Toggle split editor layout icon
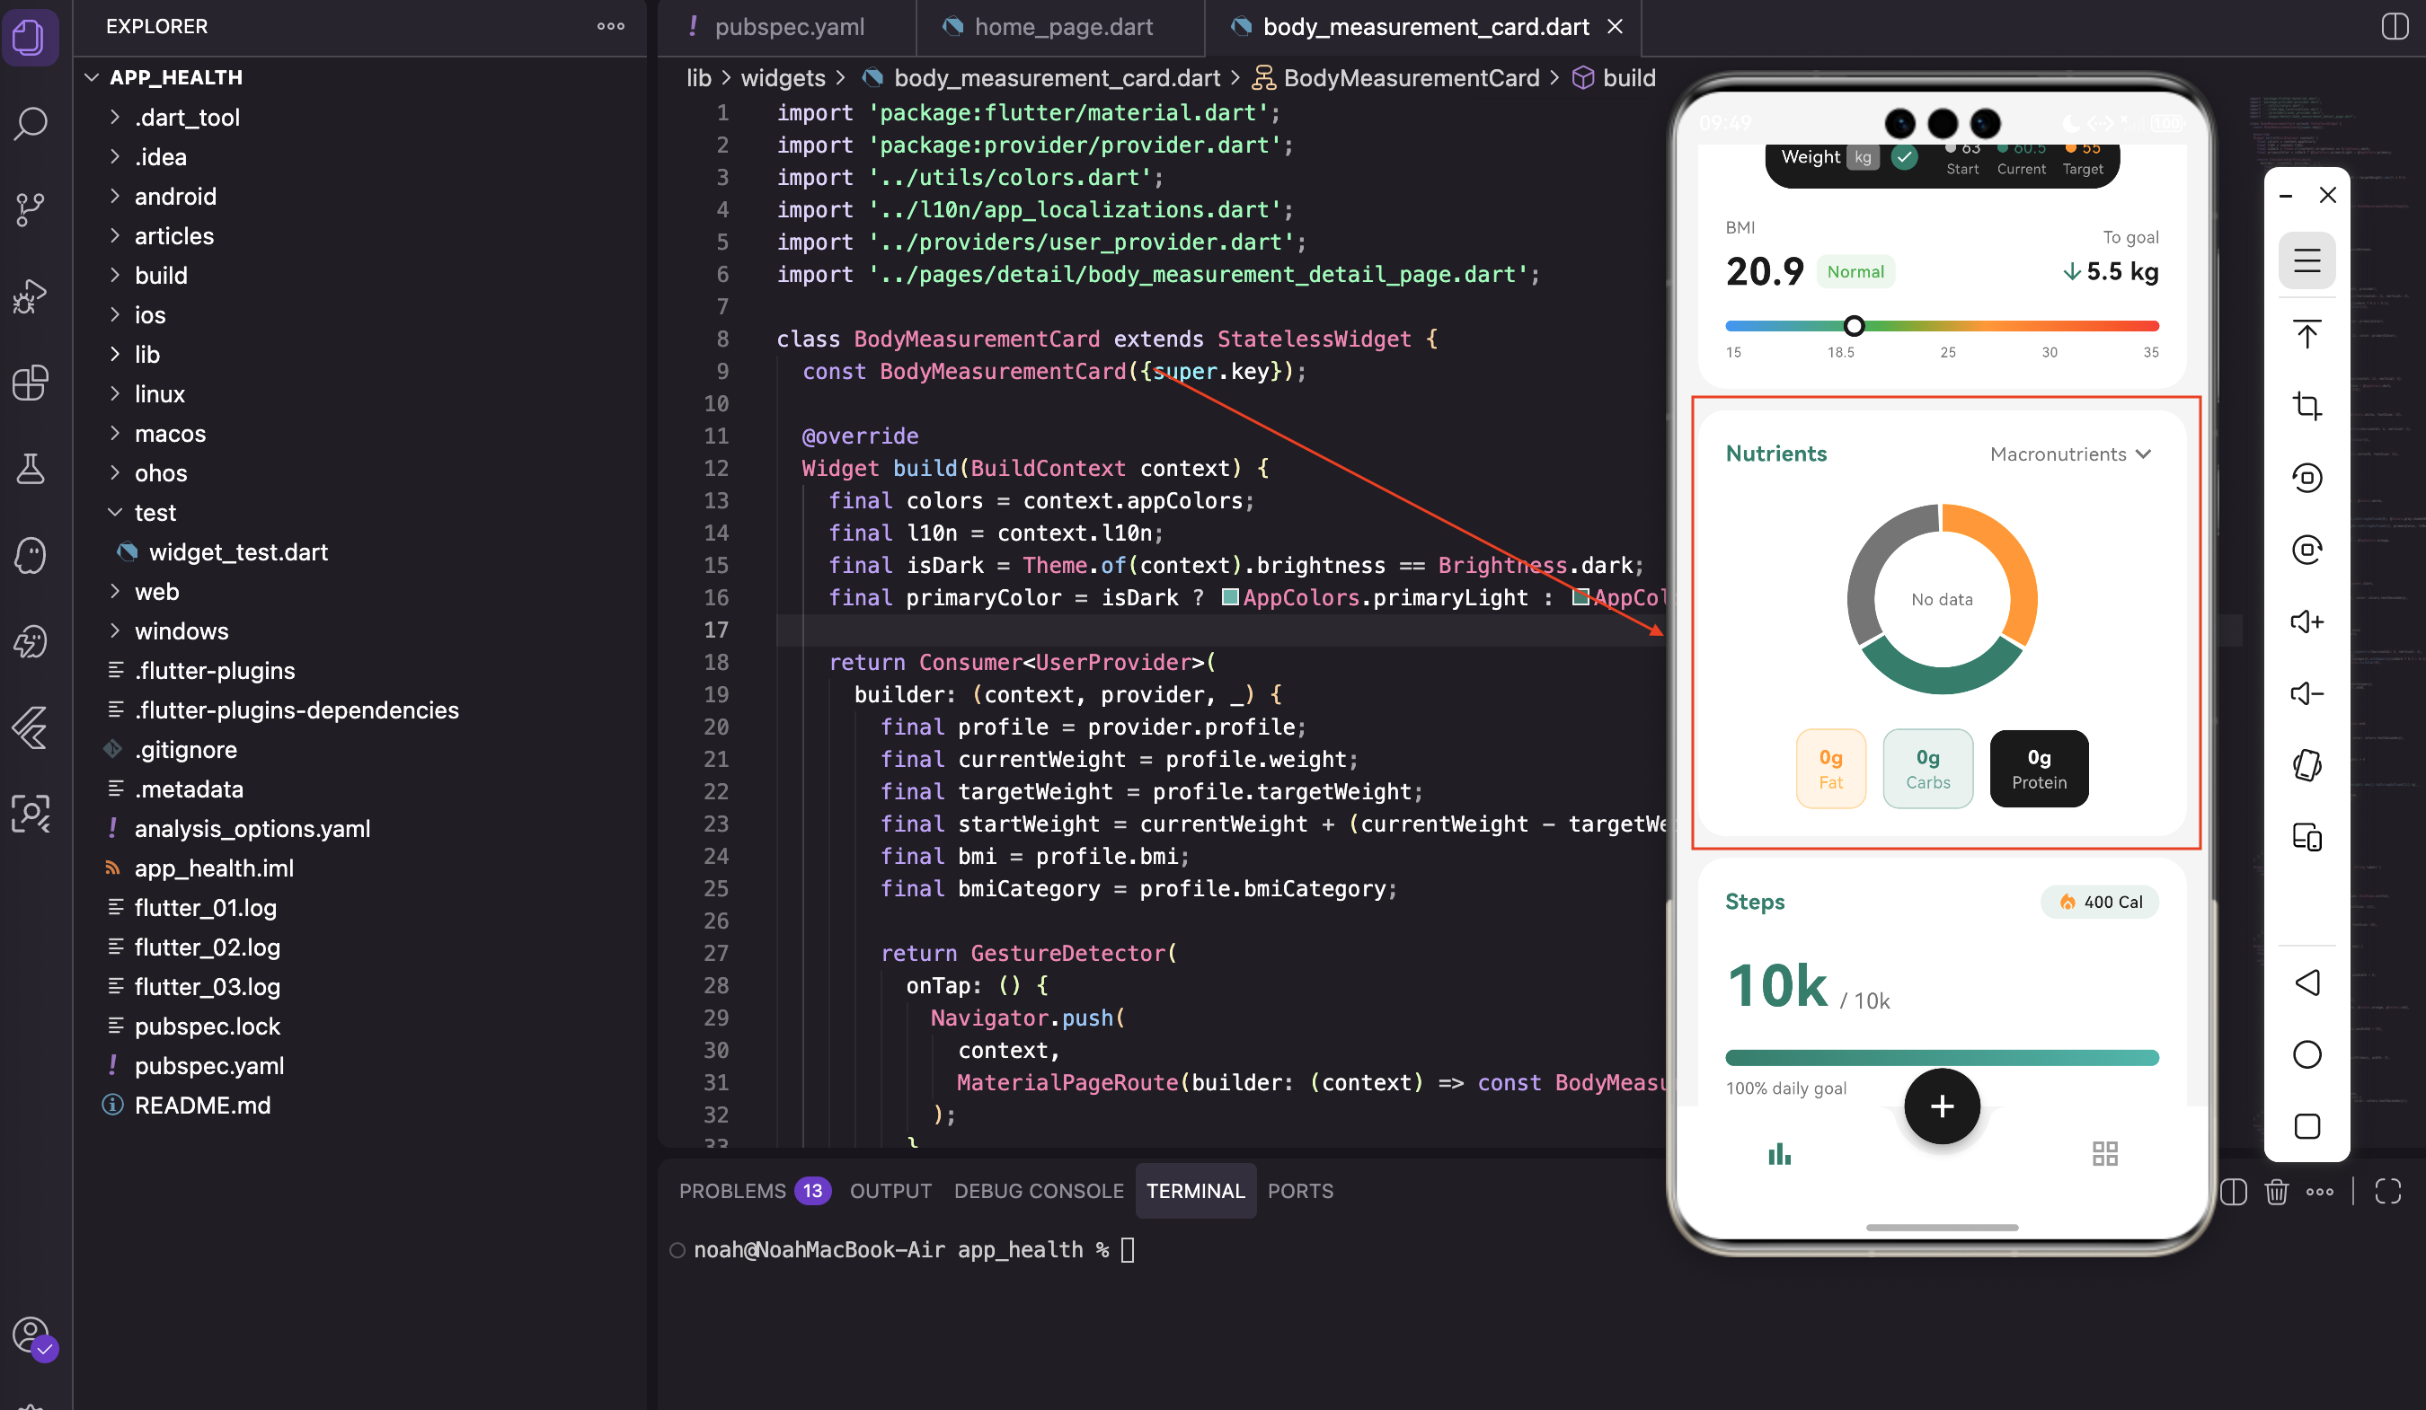This screenshot has height=1410, width=2426. point(2395,26)
